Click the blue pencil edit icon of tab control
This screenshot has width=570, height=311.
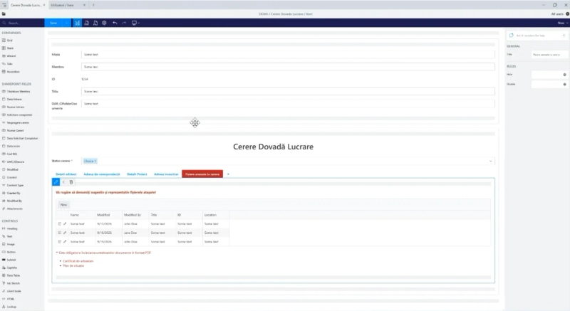click(x=56, y=182)
